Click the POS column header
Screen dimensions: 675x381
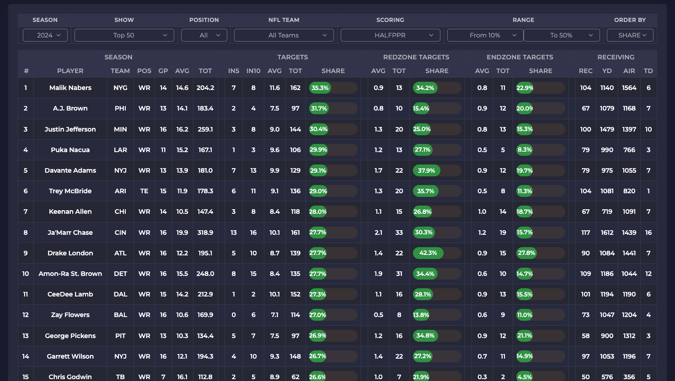[x=144, y=71]
